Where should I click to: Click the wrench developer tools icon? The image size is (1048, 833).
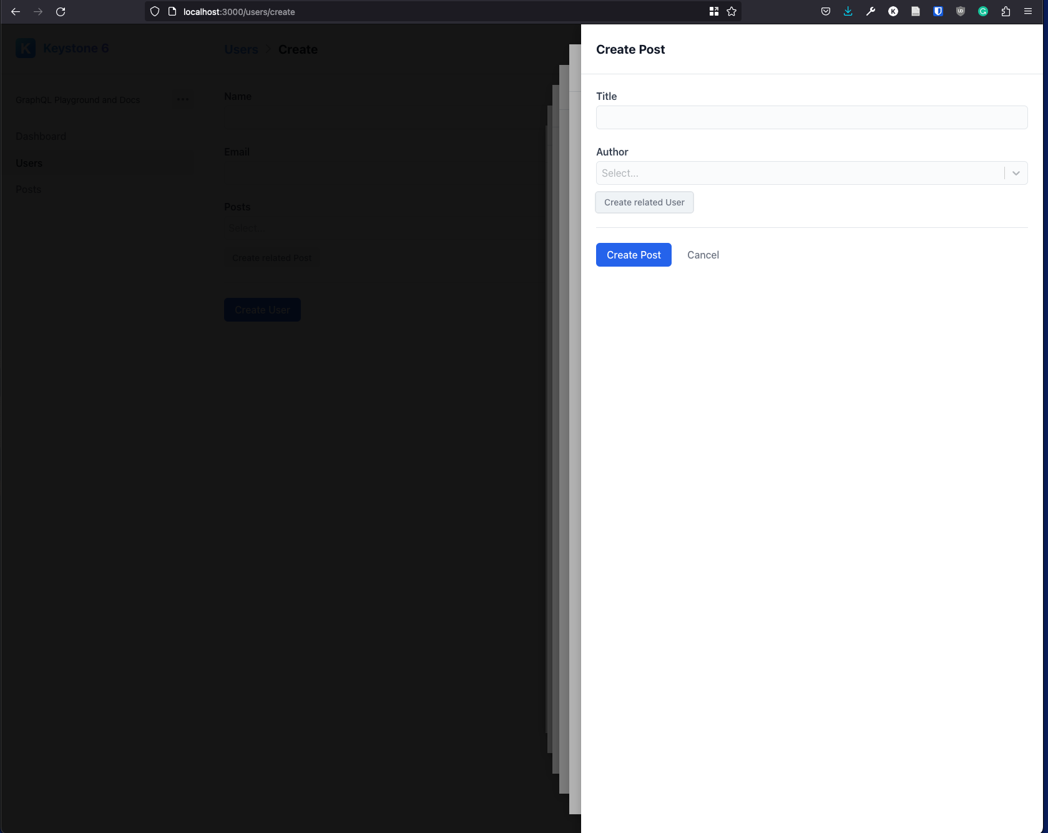(x=871, y=12)
